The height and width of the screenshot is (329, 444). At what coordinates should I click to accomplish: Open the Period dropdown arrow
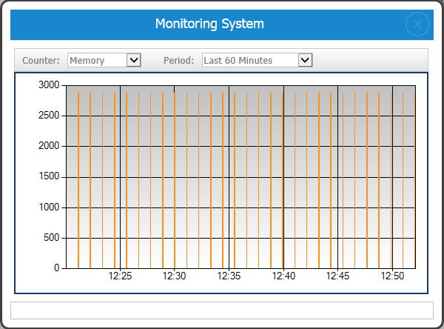tap(305, 60)
